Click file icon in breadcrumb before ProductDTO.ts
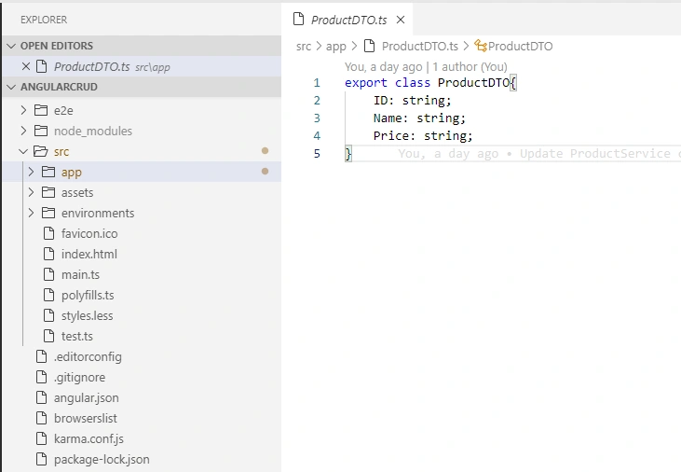 point(369,46)
